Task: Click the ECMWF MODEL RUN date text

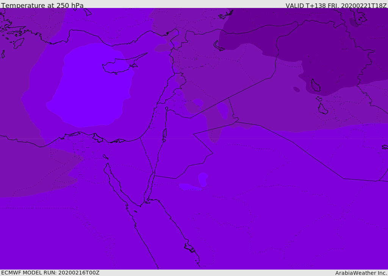Action: [x=50, y=273]
